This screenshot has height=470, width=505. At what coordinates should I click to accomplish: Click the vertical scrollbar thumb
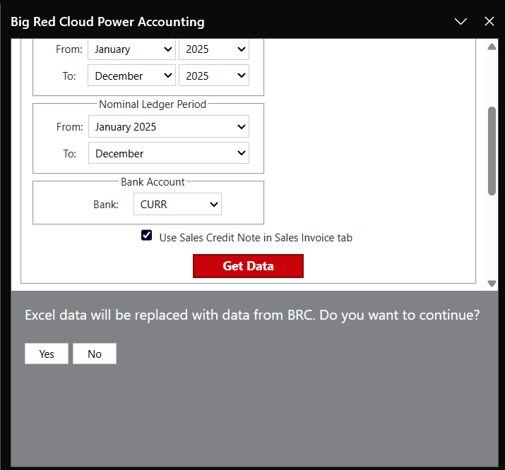coord(492,151)
